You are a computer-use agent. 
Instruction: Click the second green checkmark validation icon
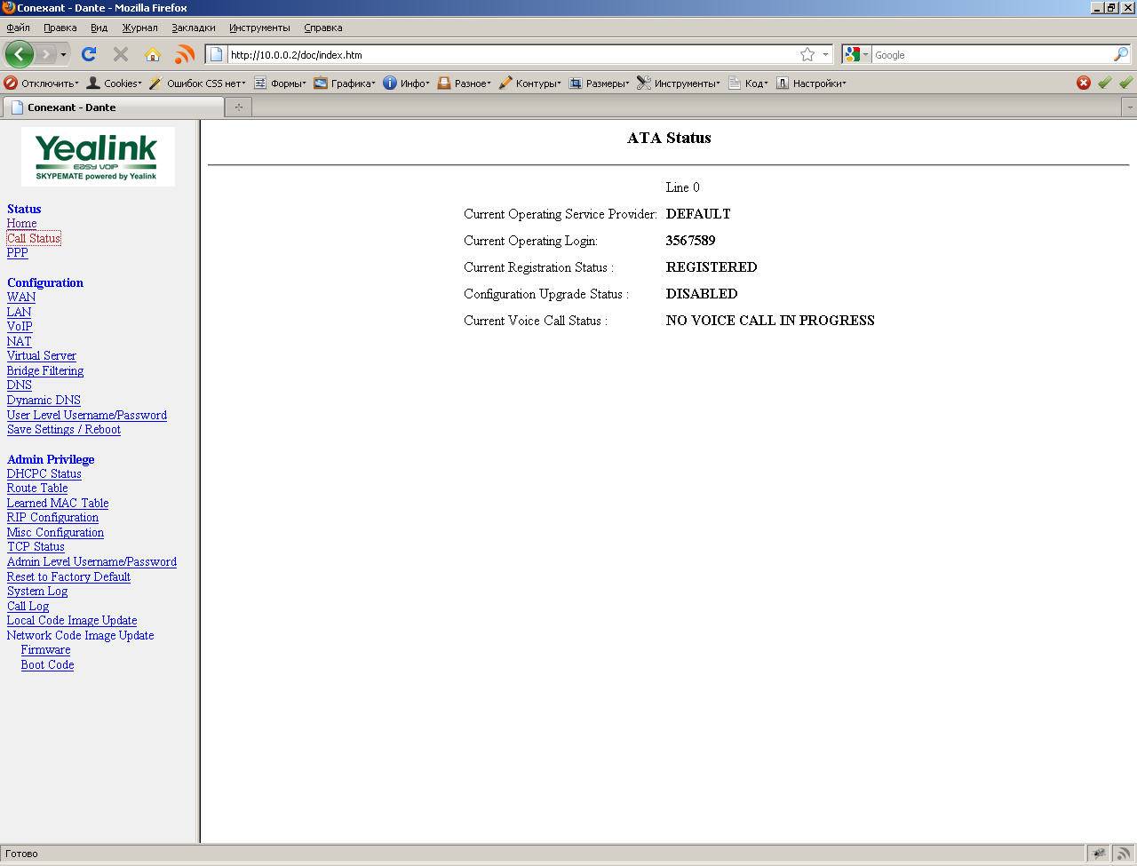click(1126, 83)
